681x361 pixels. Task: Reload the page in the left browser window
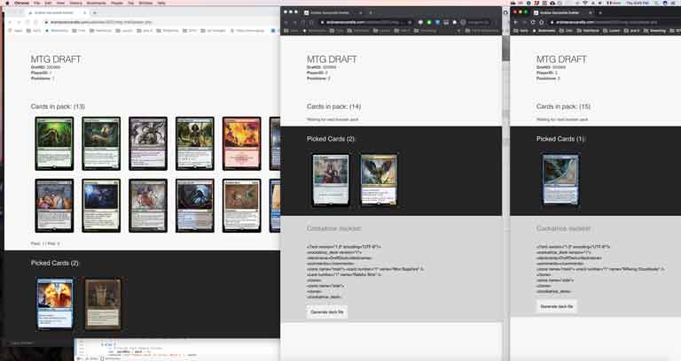pyautogui.click(x=28, y=22)
